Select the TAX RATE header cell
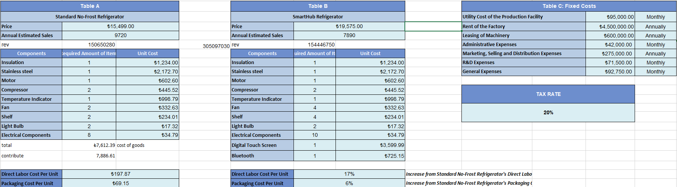The width and height of the screenshot is (677, 187). [548, 94]
